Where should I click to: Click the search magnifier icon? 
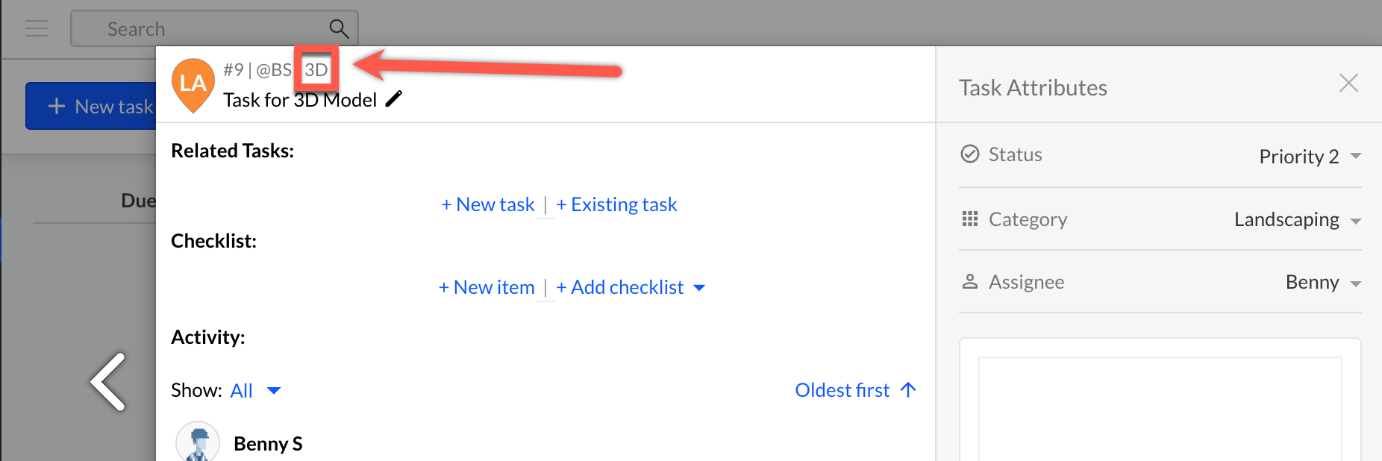click(339, 29)
